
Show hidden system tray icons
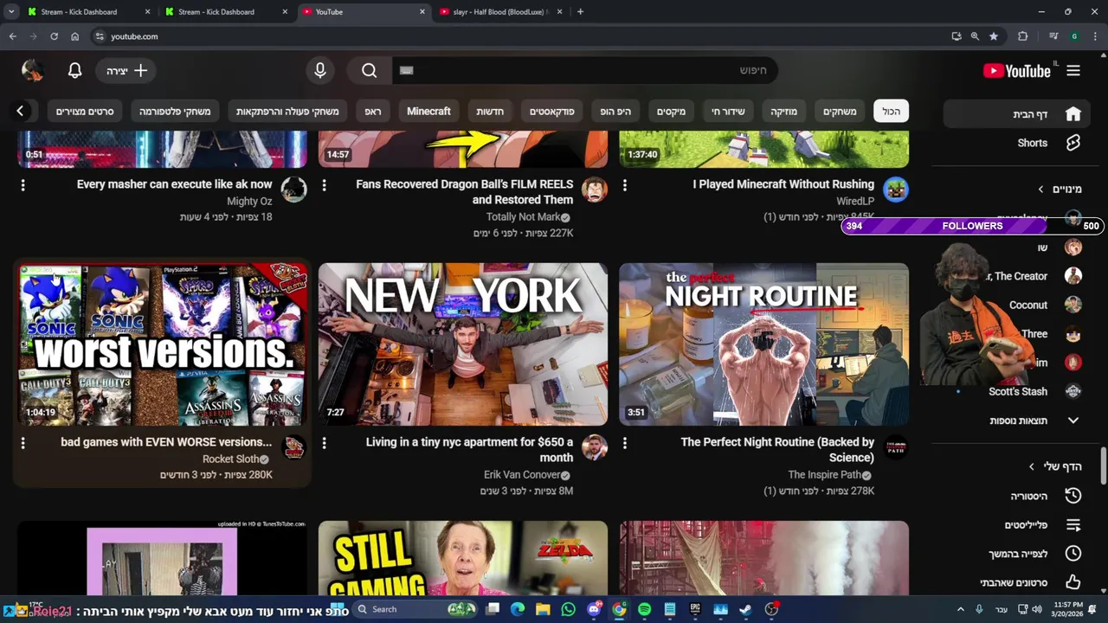click(960, 609)
